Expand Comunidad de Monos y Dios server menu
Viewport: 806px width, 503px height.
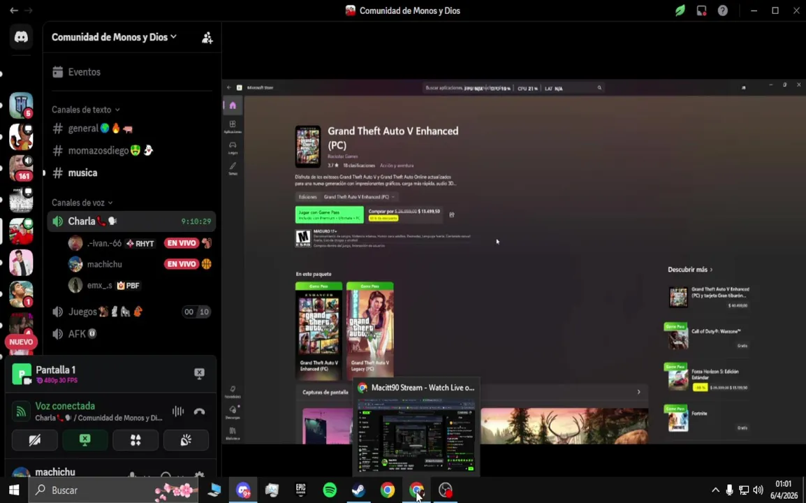click(x=114, y=37)
